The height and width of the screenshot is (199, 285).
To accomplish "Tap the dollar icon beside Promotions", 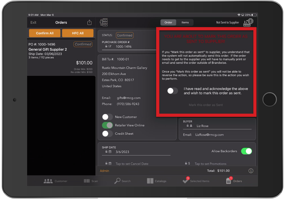I will click(x=189, y=163).
